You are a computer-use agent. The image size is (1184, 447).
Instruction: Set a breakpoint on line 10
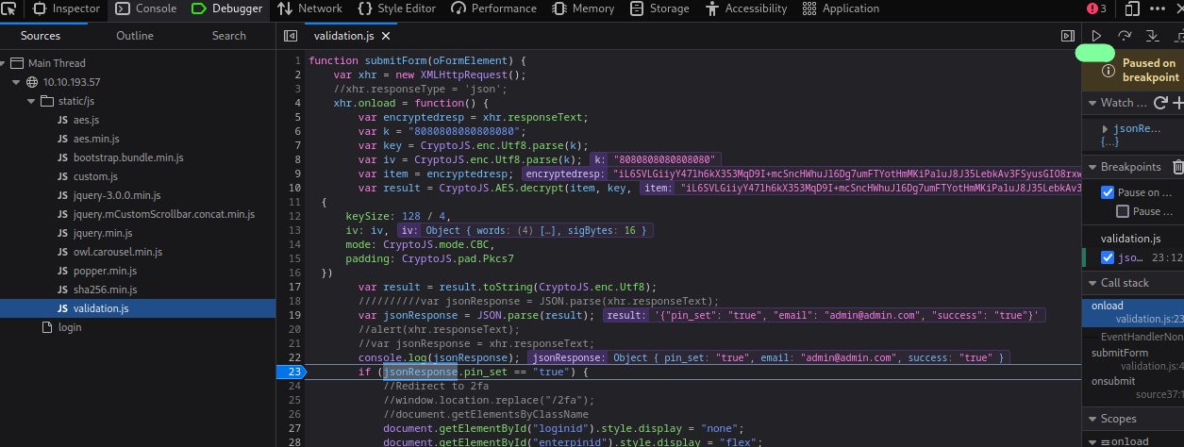click(x=293, y=188)
